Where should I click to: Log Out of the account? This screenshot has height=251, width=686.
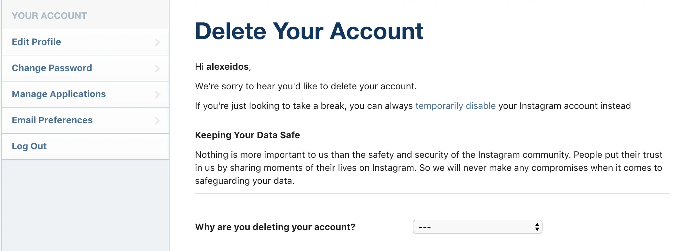[x=29, y=146]
